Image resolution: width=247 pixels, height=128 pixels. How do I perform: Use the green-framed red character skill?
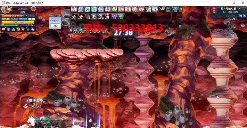pyautogui.click(x=169, y=9)
